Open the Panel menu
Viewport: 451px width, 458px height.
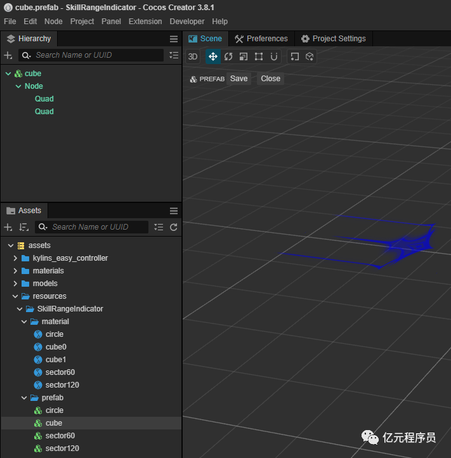(x=111, y=22)
